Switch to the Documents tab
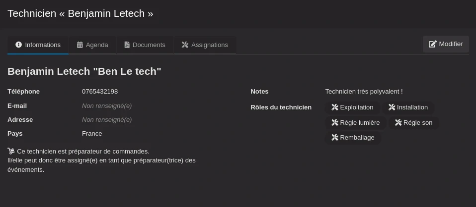Screen dimensions: 476x207 145,45
